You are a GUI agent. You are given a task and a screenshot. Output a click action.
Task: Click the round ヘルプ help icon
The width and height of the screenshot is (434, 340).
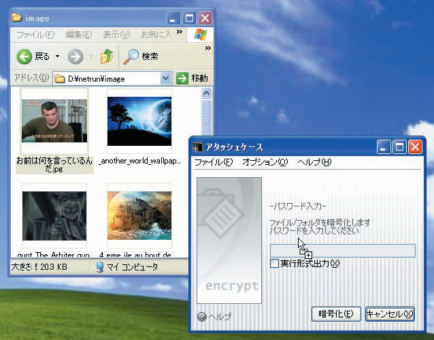pyautogui.click(x=202, y=316)
